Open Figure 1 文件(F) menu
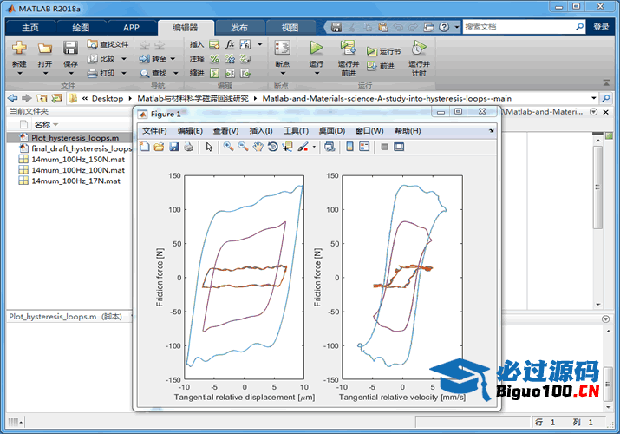The height and width of the screenshot is (434, 620). pos(154,130)
